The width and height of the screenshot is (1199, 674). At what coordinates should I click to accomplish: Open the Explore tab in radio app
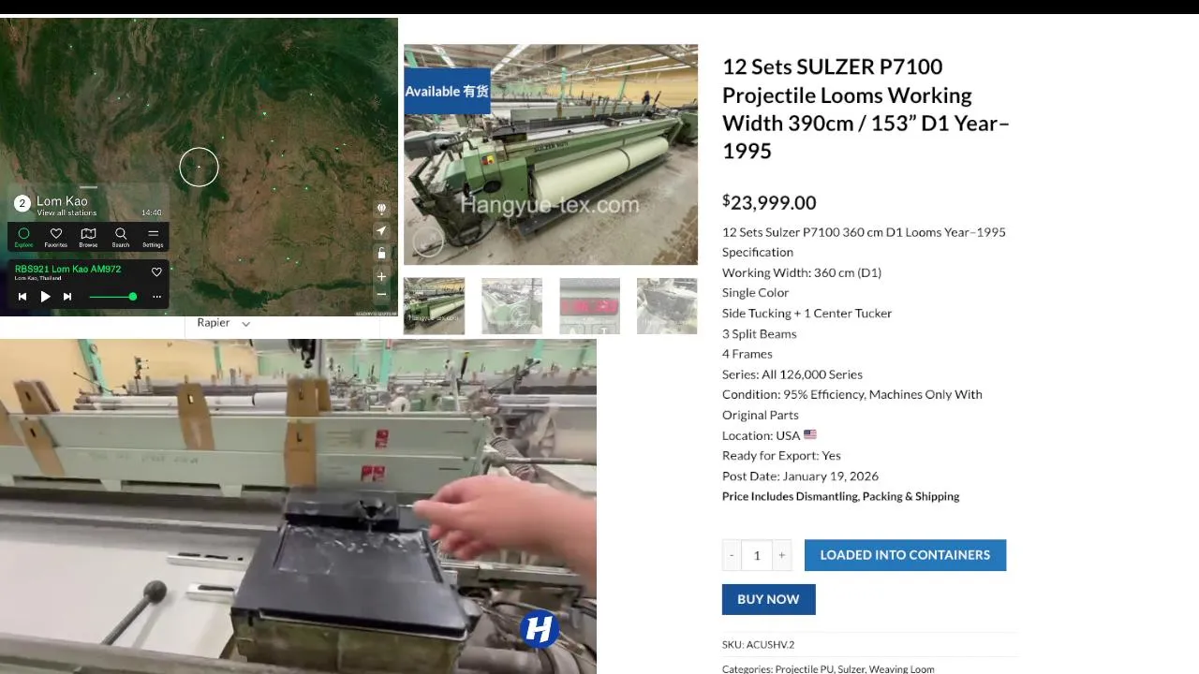pyautogui.click(x=23, y=237)
